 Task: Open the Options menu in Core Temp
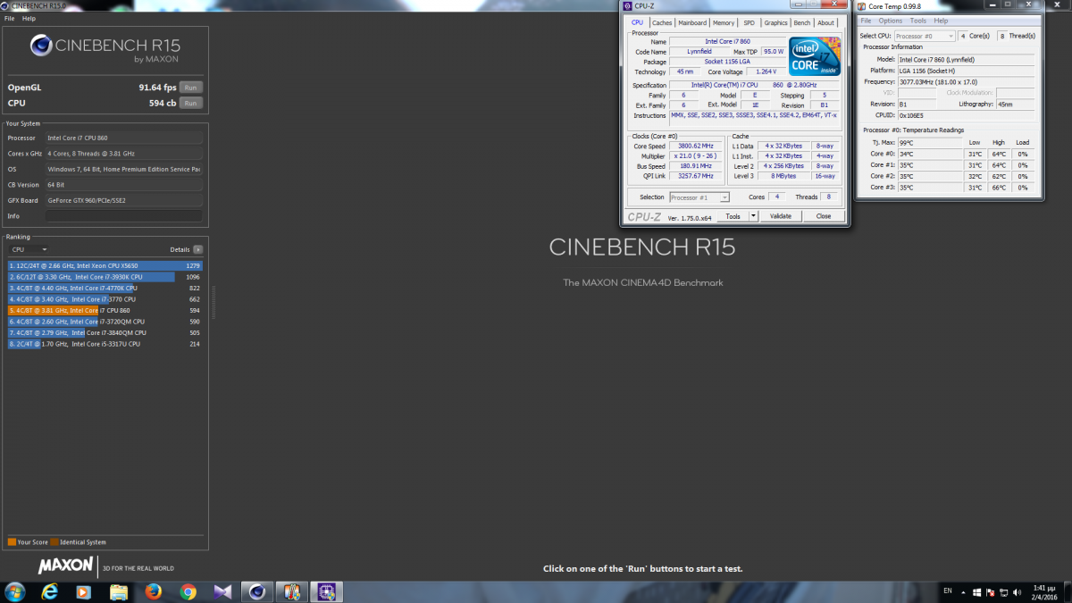click(x=891, y=21)
